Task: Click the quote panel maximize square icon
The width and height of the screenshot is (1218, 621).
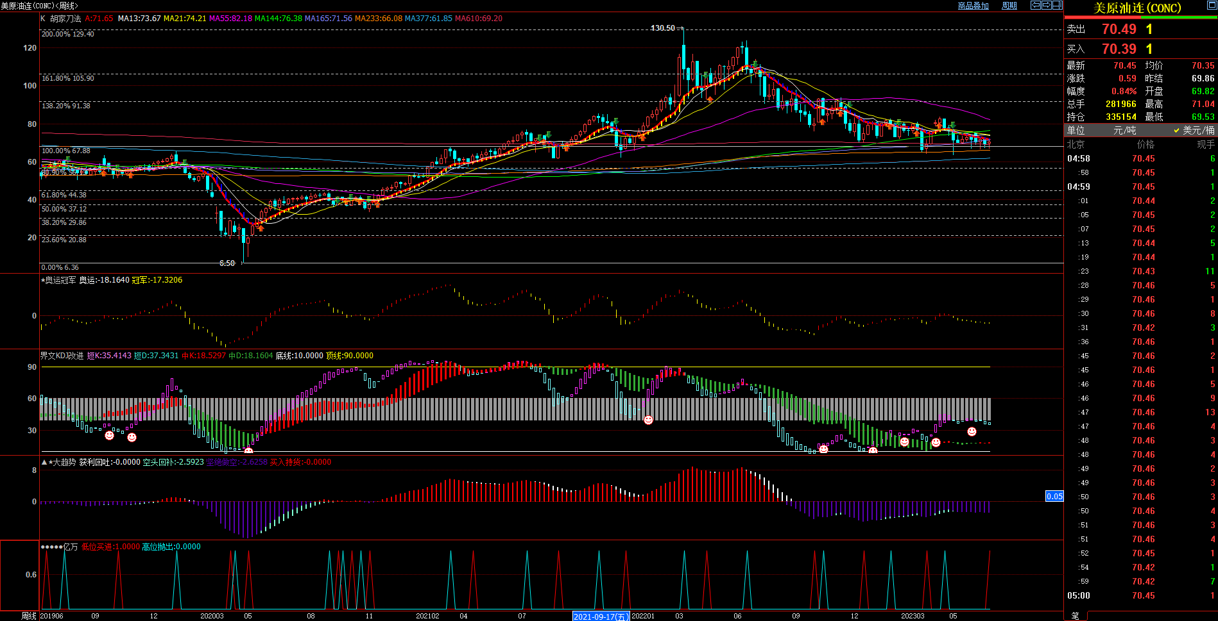Action: 1212,5
